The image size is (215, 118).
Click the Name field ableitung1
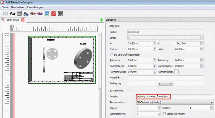166,32
